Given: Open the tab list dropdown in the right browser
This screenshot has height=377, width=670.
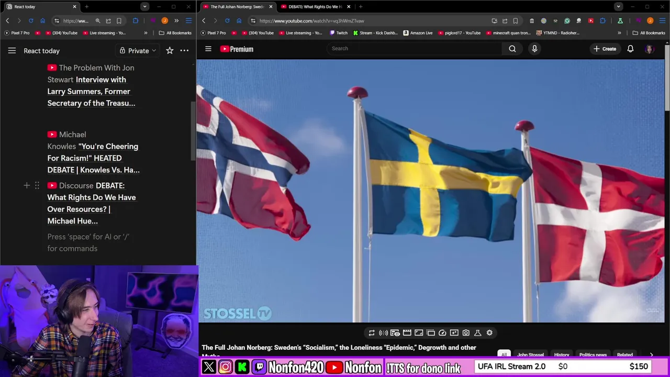Looking at the screenshot, I should [618, 7].
